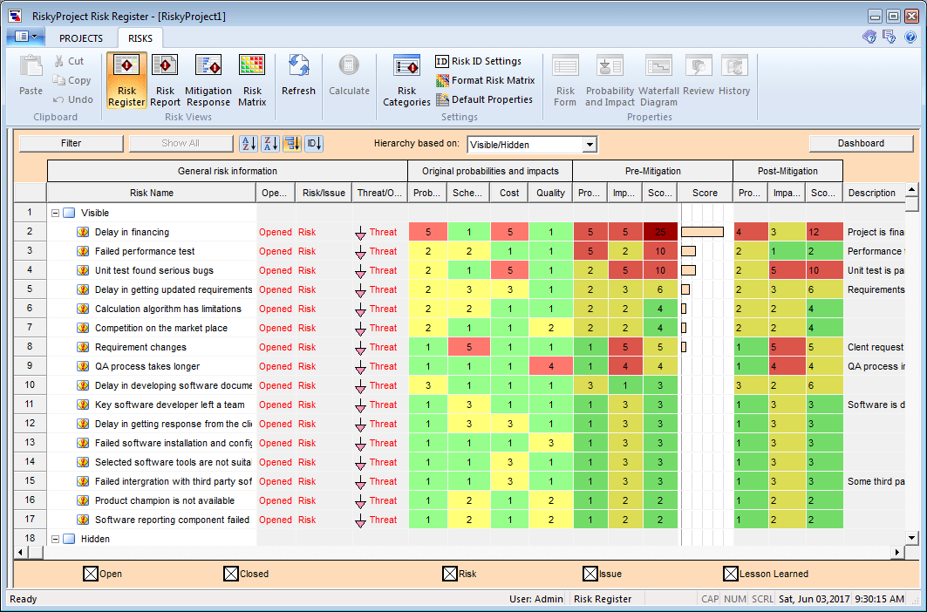
Task: Click the vertical scrollbar down arrow
Action: pyautogui.click(x=911, y=538)
